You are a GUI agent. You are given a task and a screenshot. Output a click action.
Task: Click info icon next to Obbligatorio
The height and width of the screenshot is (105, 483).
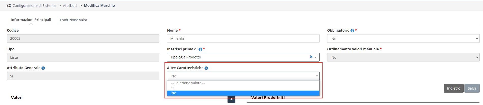(x=352, y=31)
